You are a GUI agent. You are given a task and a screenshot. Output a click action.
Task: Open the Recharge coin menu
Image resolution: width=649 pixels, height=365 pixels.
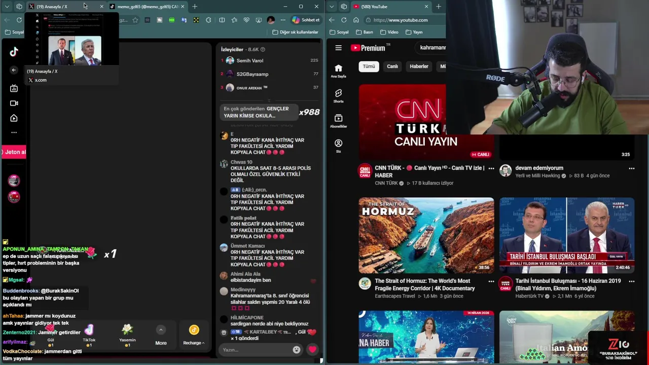(x=194, y=336)
